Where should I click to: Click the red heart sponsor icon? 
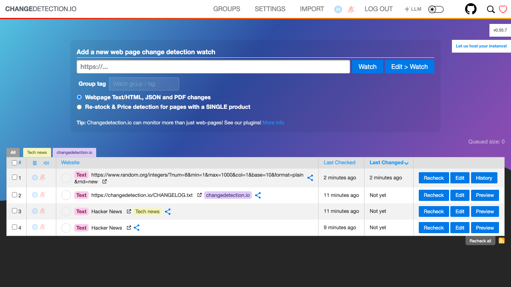click(x=503, y=9)
